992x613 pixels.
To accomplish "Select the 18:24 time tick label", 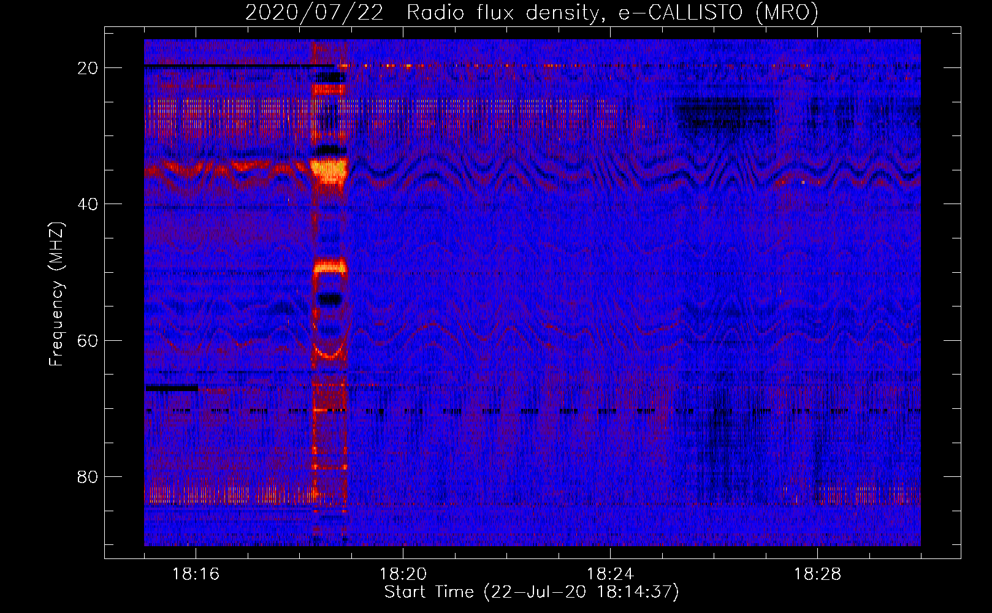I will [x=610, y=574].
